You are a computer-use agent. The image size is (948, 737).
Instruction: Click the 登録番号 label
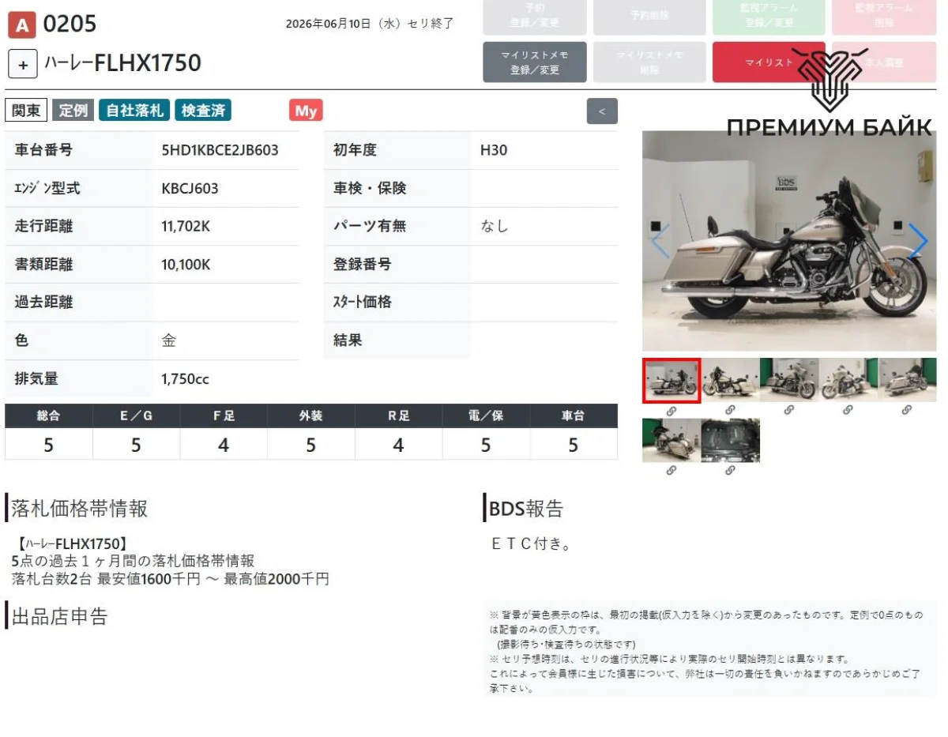click(362, 265)
